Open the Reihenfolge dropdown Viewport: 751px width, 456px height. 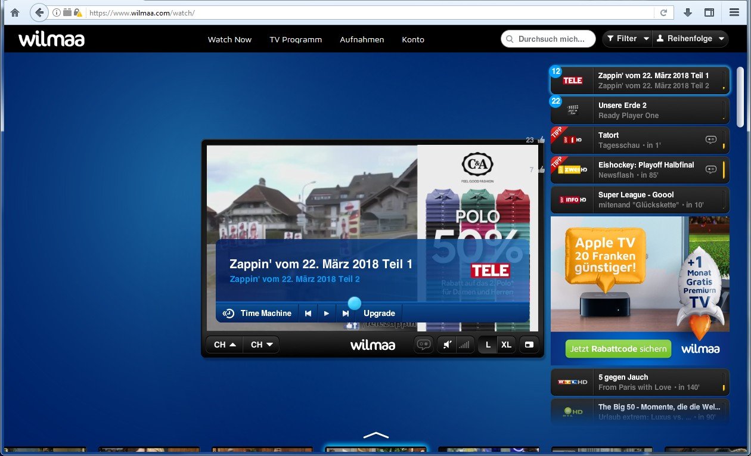[x=691, y=39]
